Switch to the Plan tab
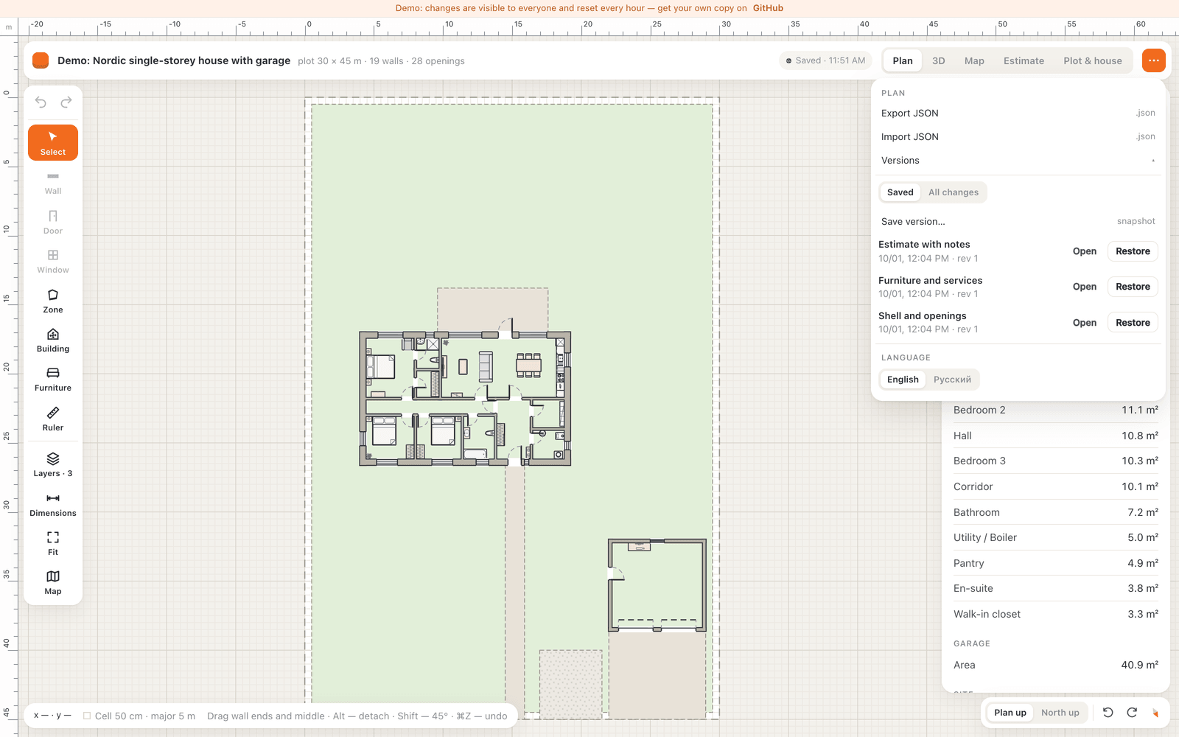The image size is (1179, 737). 902,60
